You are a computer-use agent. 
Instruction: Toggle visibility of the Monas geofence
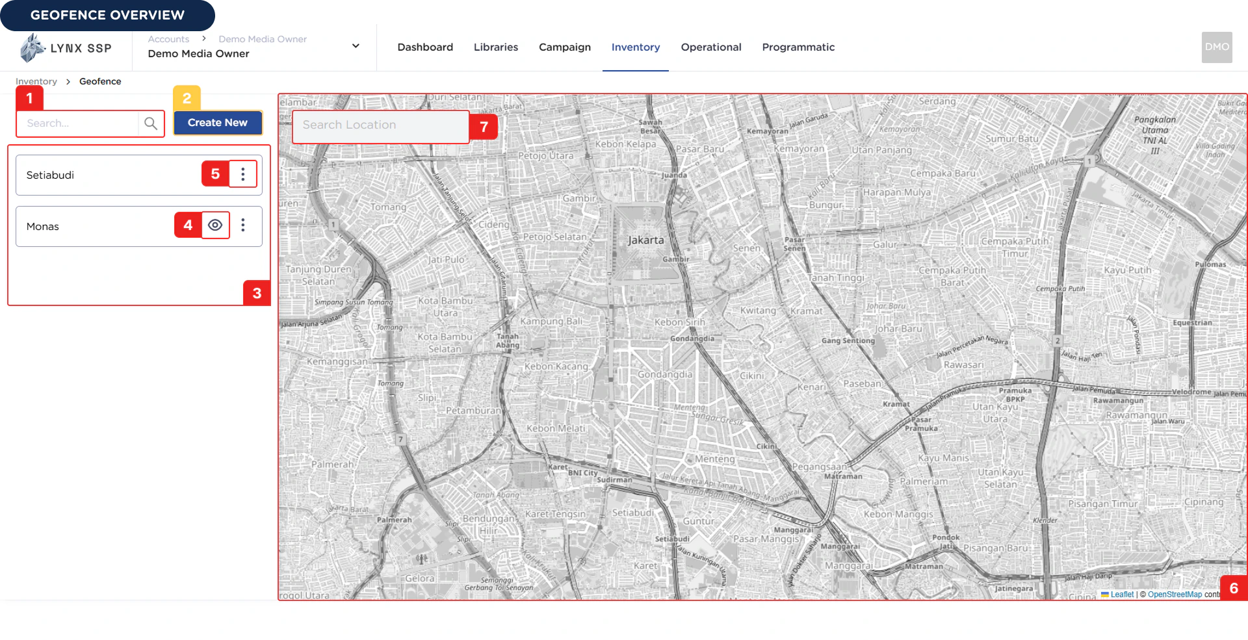point(215,225)
